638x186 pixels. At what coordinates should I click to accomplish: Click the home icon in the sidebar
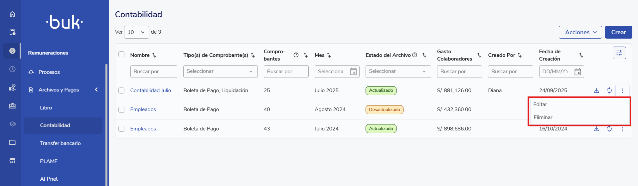[x=12, y=14]
